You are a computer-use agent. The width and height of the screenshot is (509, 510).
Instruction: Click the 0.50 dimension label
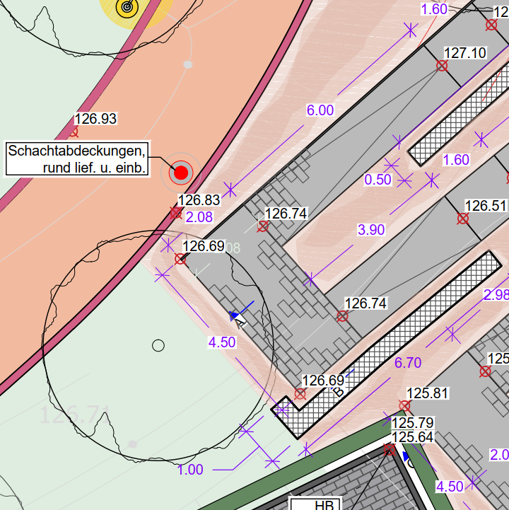378,180
